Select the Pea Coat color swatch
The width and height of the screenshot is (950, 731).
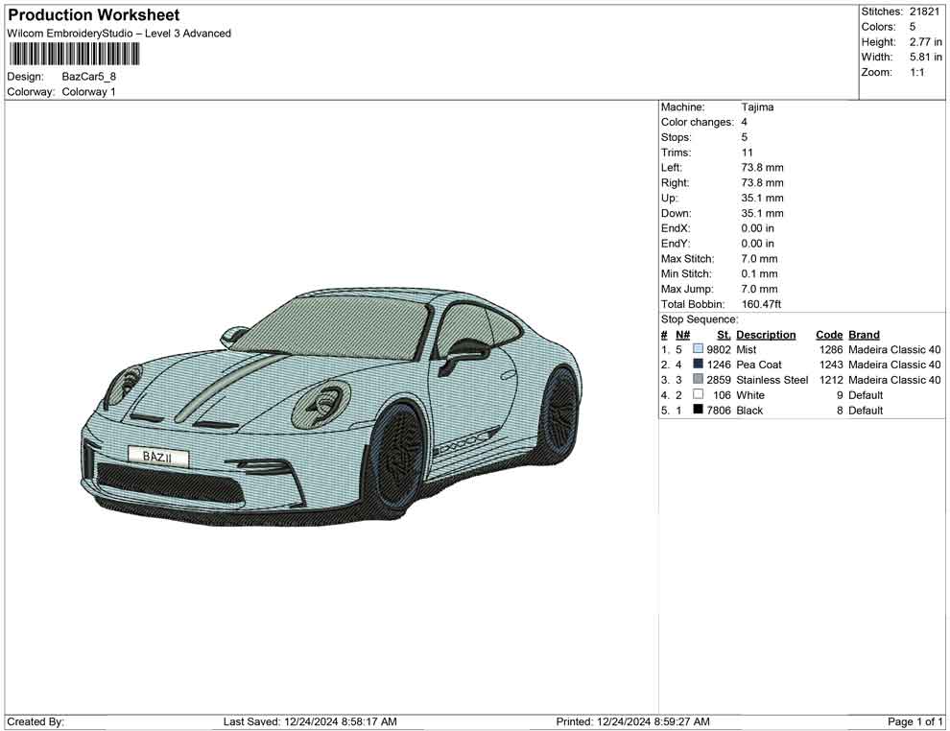coord(698,365)
